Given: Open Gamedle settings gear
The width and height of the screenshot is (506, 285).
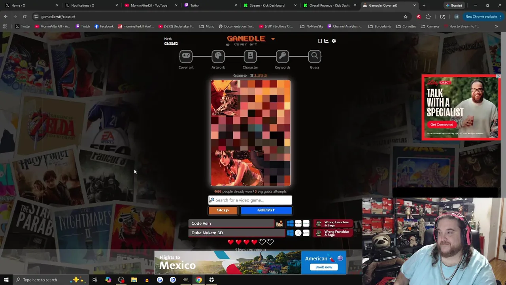Looking at the screenshot, I should click(x=334, y=41).
